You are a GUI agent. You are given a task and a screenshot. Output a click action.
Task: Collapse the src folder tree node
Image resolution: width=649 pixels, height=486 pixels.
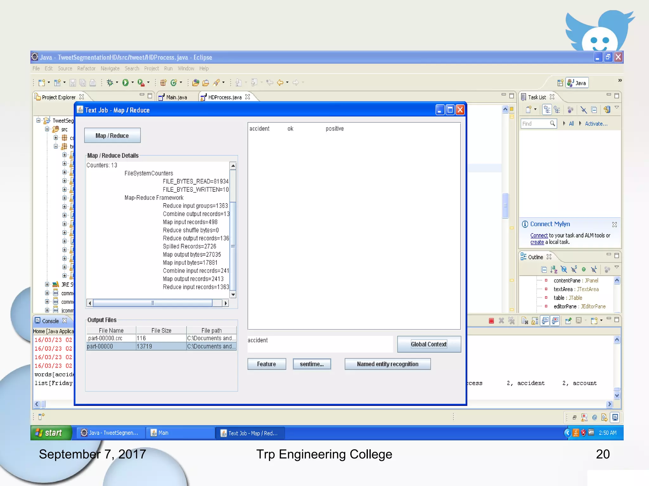(x=47, y=129)
